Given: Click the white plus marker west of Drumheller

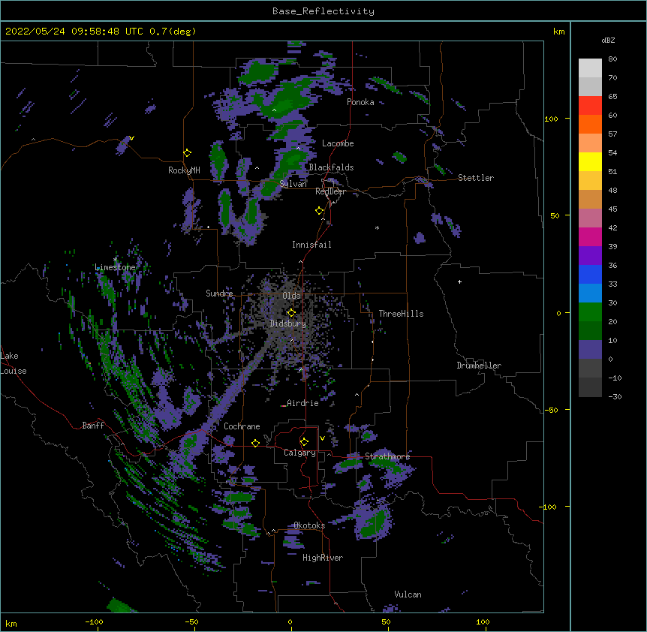Looking at the screenshot, I should click(459, 281).
